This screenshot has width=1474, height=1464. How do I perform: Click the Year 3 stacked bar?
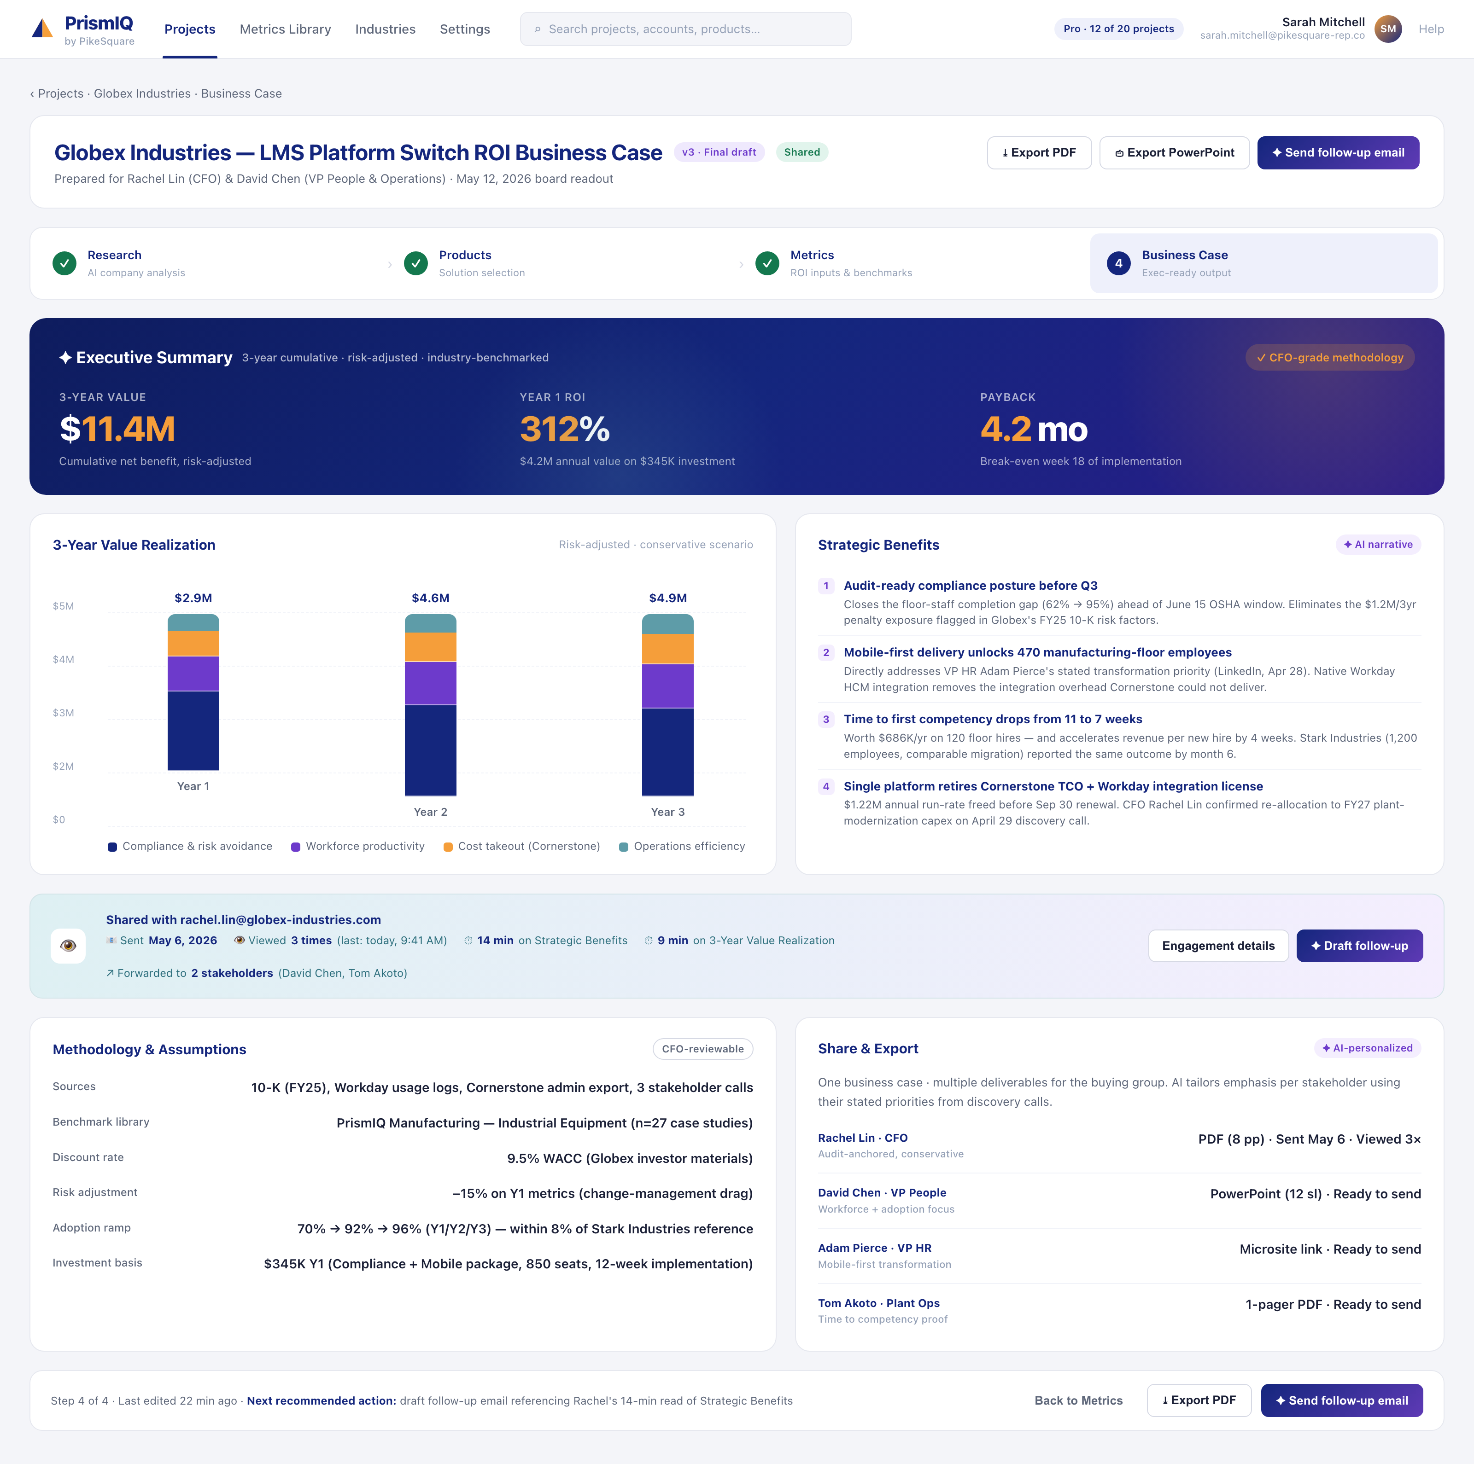click(667, 705)
